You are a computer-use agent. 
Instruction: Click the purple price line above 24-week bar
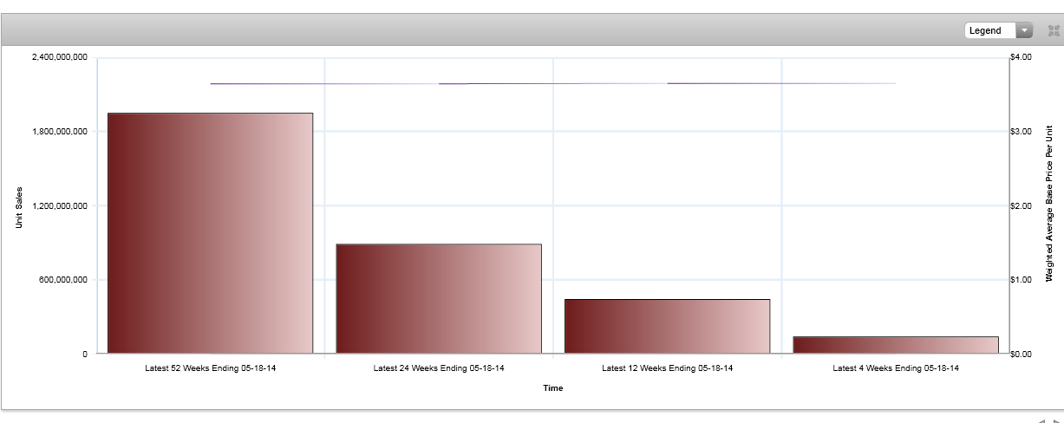439,84
